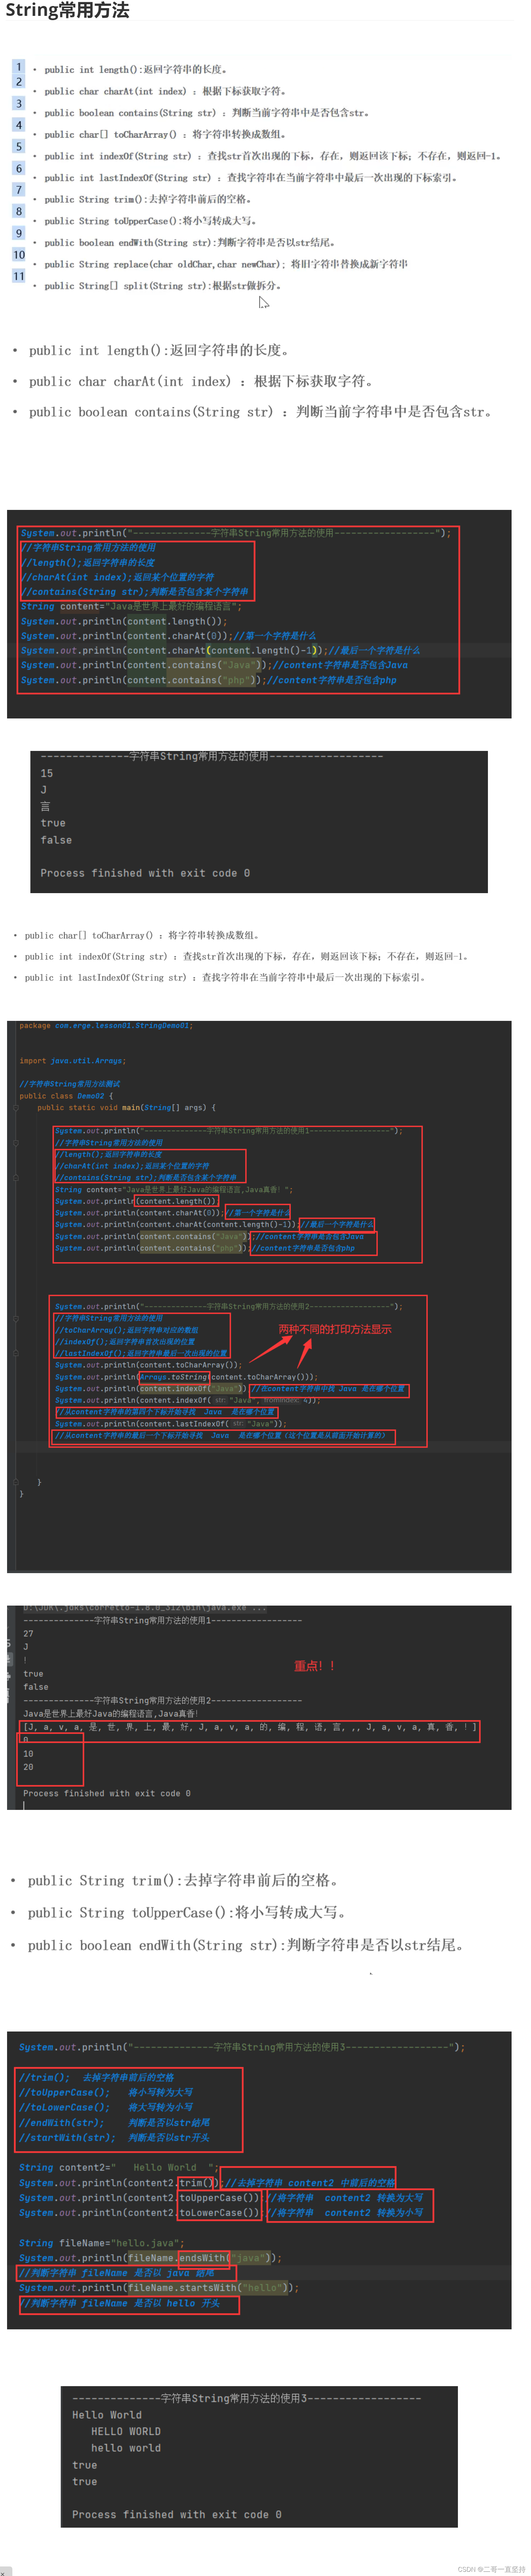531x2576 pixels.
Task: Click line number 1 in the list
Action: coord(19,67)
